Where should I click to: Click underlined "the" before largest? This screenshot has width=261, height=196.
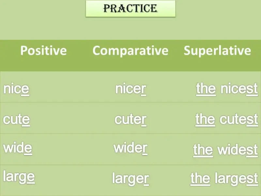coord(200,179)
